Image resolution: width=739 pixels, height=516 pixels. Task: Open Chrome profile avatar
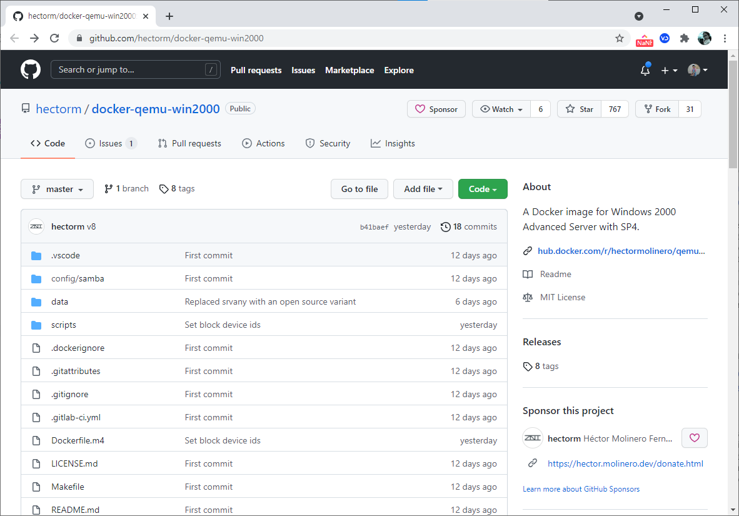pos(705,38)
